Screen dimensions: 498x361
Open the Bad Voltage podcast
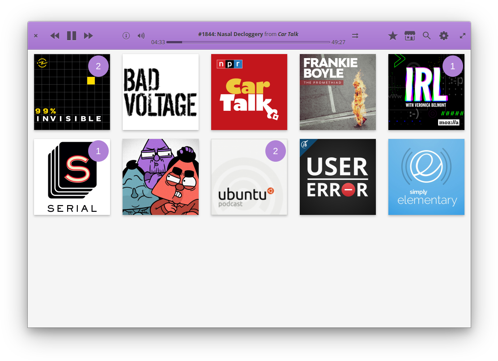161,92
